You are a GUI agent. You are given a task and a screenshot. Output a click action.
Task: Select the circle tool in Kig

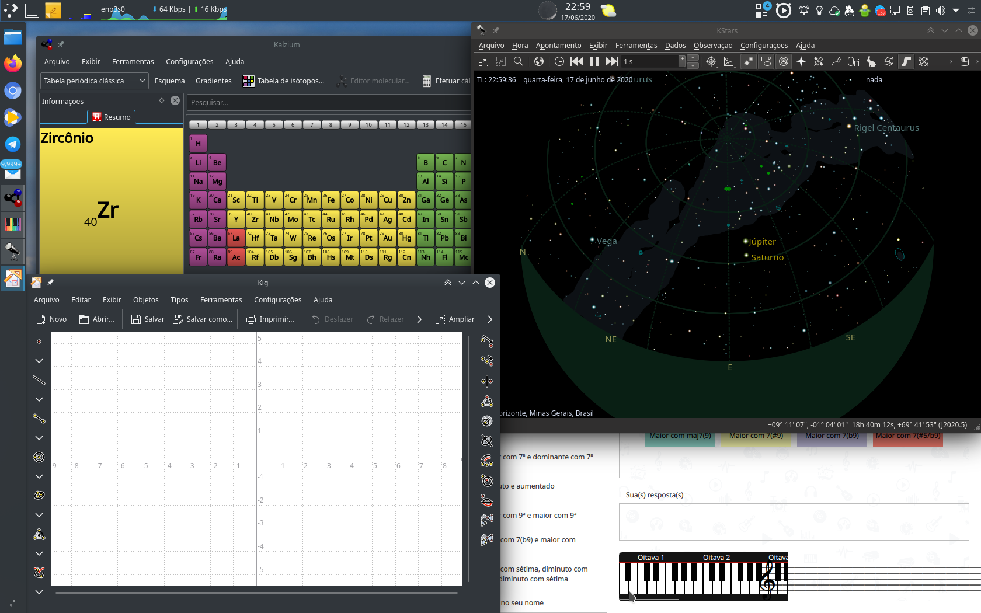tap(39, 457)
